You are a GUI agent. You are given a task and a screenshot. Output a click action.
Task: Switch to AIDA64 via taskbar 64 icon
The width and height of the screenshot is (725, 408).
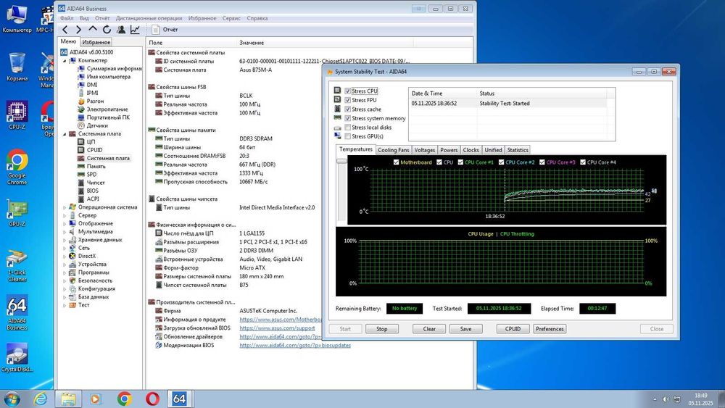[x=179, y=399]
